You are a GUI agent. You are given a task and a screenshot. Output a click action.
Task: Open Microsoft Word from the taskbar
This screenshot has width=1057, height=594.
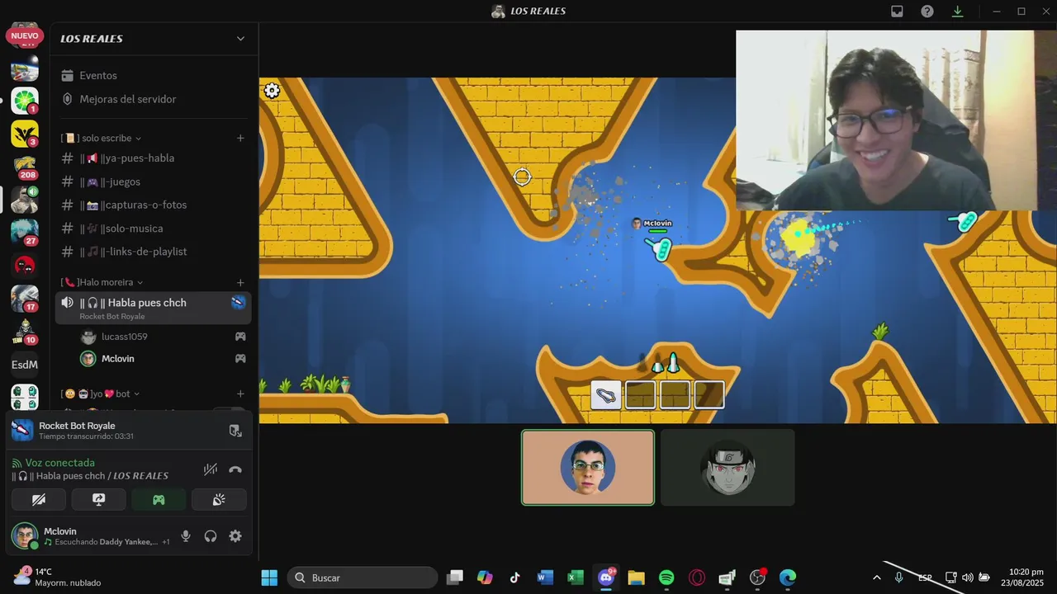point(545,577)
